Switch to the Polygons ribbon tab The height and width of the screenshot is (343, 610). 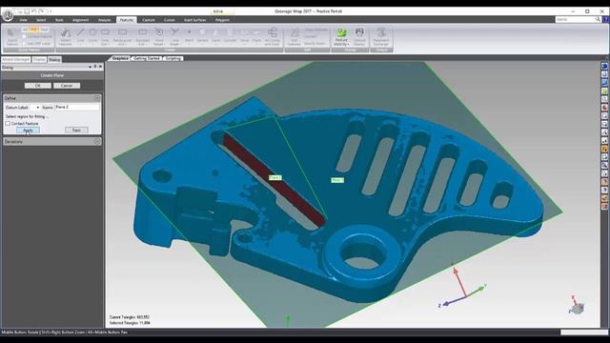tap(222, 20)
